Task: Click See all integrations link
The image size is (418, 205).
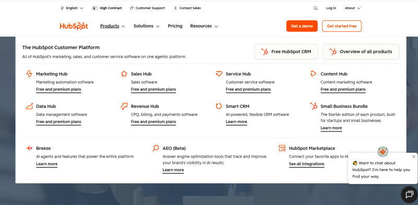Action: [x=307, y=164]
